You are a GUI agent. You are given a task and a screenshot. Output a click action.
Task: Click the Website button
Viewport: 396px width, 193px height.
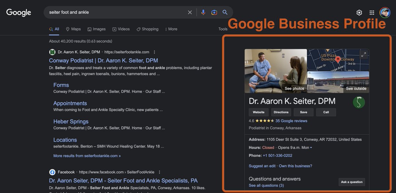[x=259, y=112]
